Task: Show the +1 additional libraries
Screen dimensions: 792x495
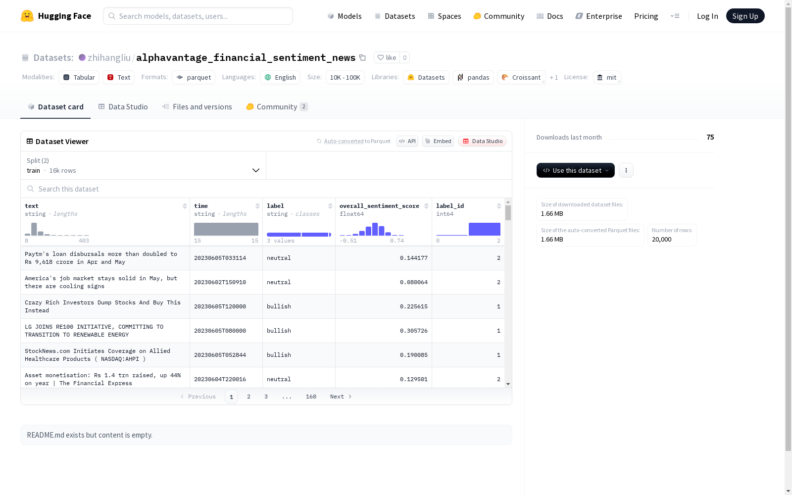Action: coord(554,77)
